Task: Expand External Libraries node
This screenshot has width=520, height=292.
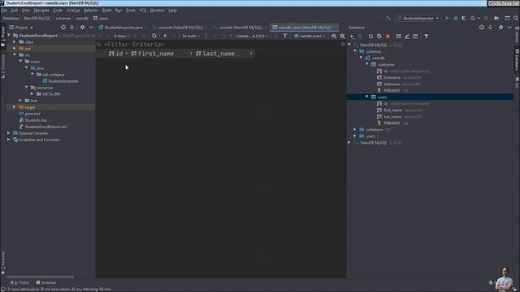Action: pyautogui.click(x=9, y=133)
